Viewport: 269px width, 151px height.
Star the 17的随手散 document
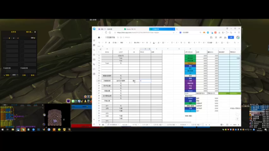(118, 37)
